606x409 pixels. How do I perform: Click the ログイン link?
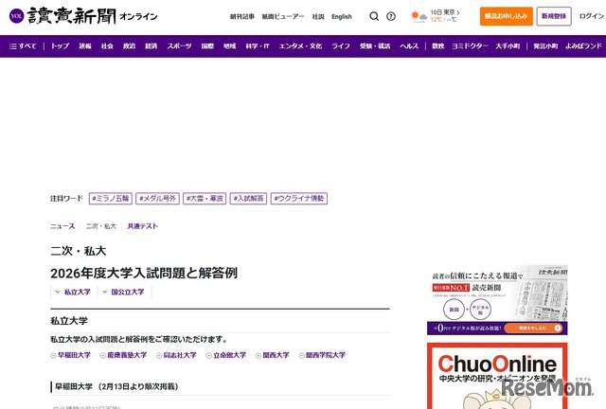[x=591, y=16]
